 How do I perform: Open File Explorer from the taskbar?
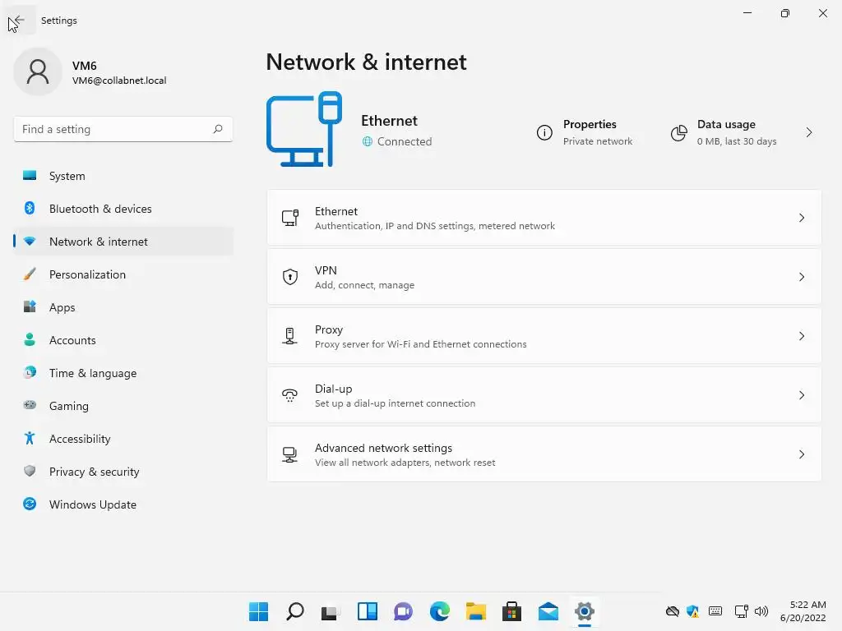click(x=476, y=611)
